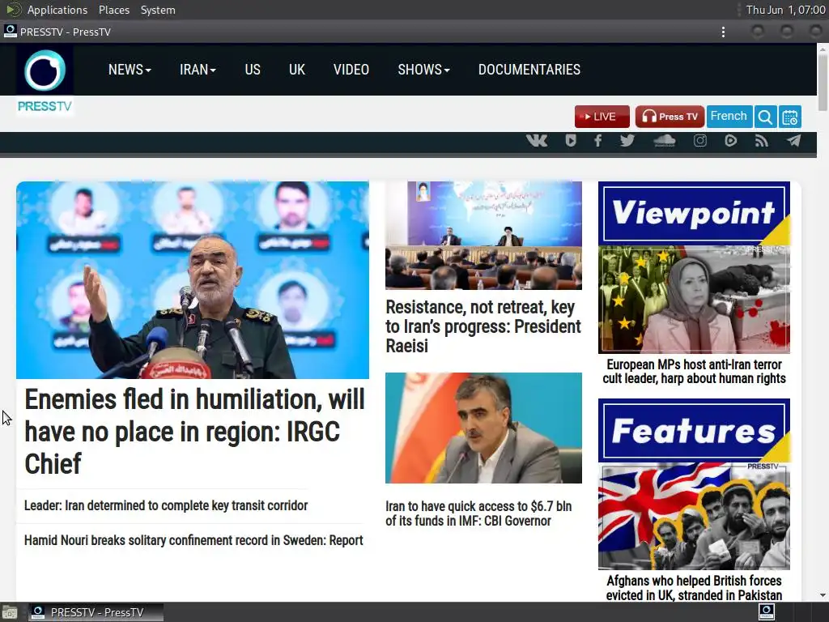Click the European MPs collage image
Image resolution: width=829 pixels, height=622 pixels.
coord(694,300)
